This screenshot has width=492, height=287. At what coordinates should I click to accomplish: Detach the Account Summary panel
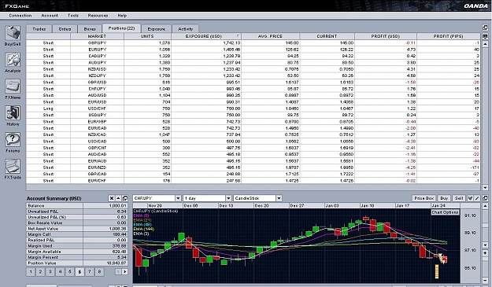[x=125, y=198]
